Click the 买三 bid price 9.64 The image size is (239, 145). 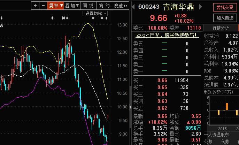point(162,94)
